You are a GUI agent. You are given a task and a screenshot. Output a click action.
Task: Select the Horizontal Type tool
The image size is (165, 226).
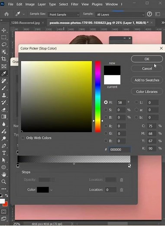pyautogui.click(x=4, y=153)
